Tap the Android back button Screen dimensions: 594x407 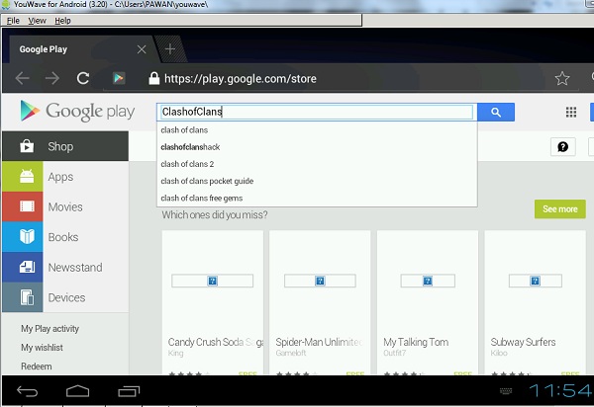28,391
